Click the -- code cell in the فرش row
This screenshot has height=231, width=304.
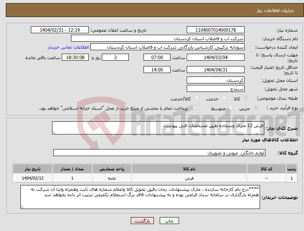267,178
